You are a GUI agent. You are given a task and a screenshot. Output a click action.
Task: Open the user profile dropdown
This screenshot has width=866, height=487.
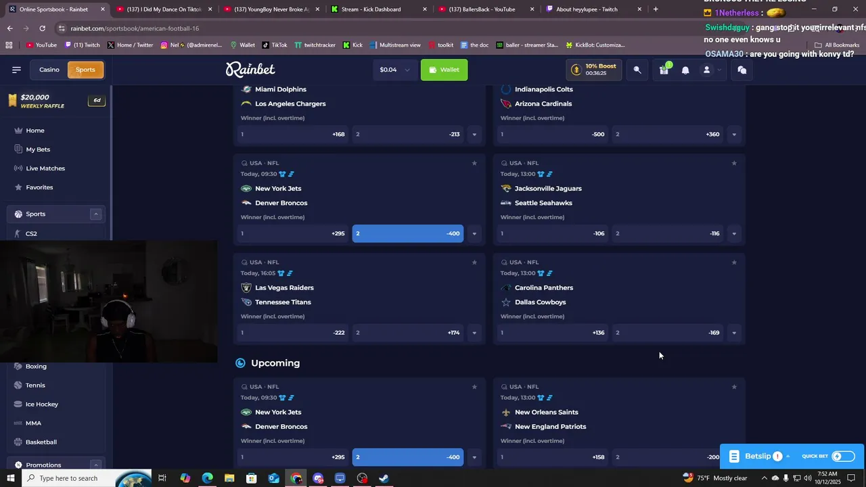click(710, 70)
